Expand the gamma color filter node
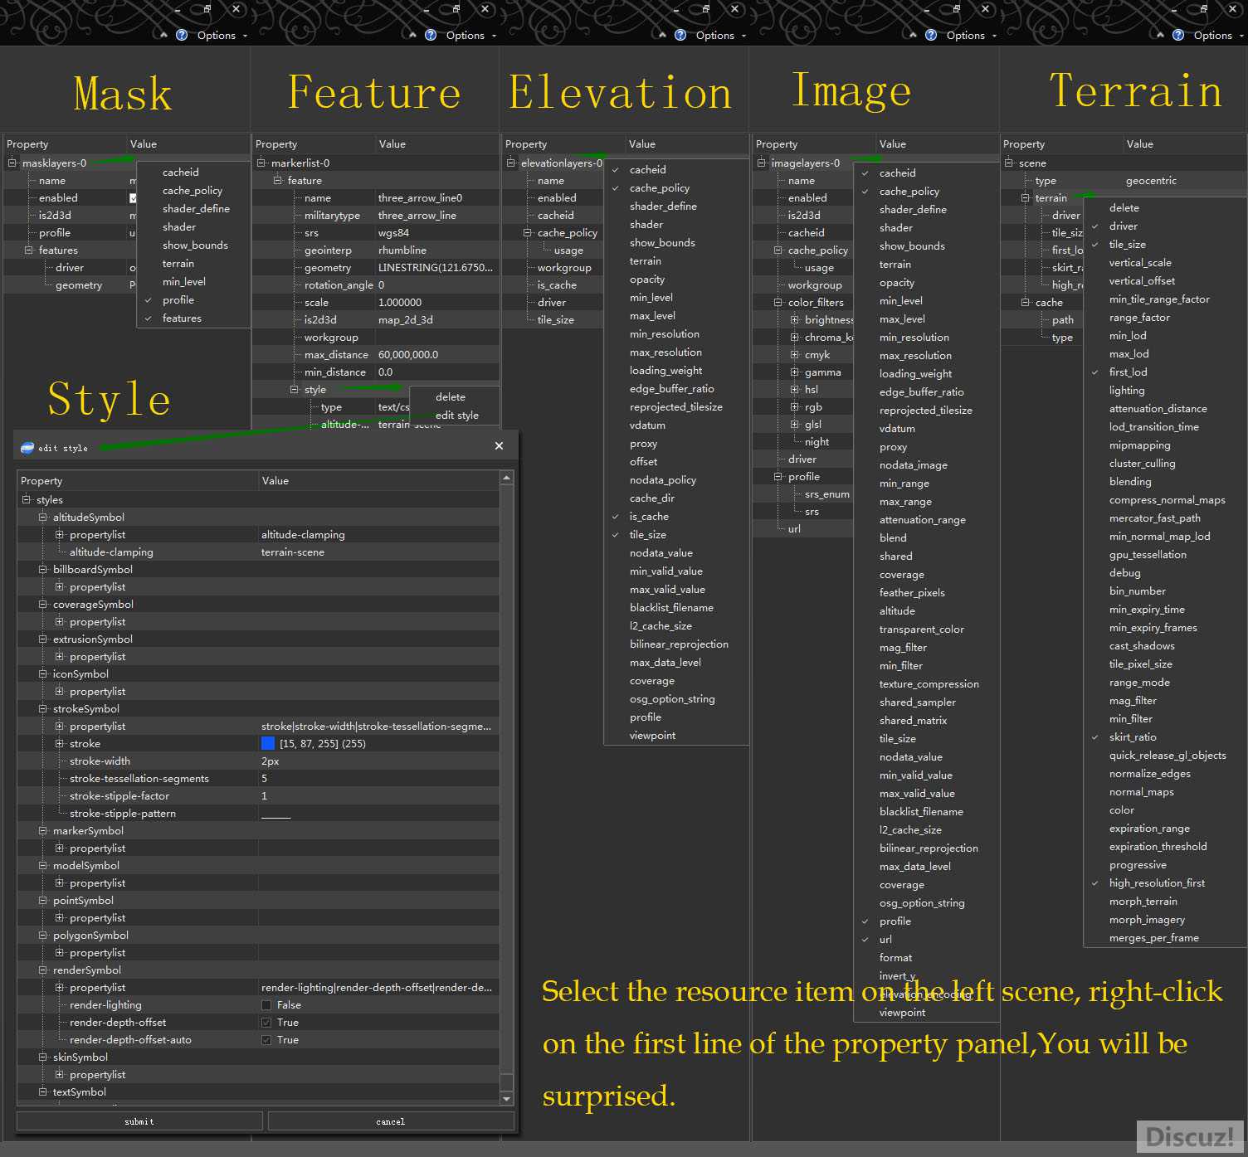 point(795,372)
